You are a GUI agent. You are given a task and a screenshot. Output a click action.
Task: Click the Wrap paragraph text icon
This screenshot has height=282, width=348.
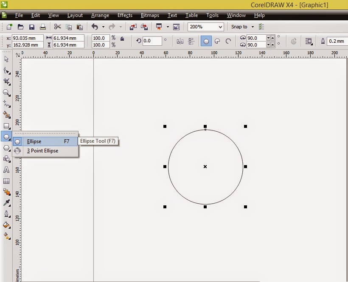pyautogui.click(x=309, y=41)
